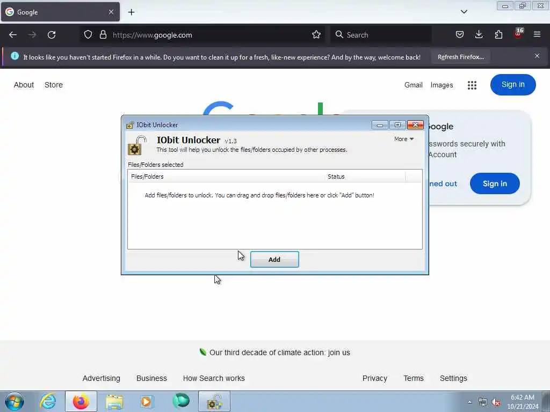Open the Business footer link

pos(151,378)
